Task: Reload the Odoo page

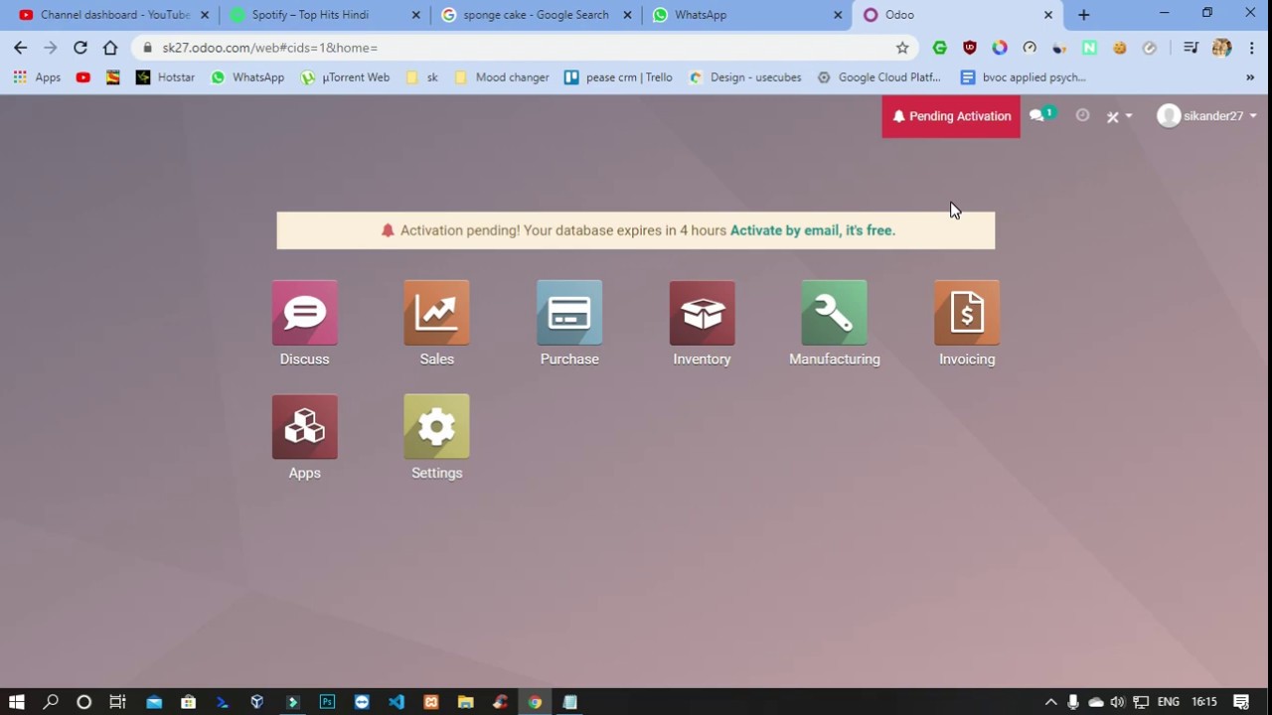Action: point(80,48)
